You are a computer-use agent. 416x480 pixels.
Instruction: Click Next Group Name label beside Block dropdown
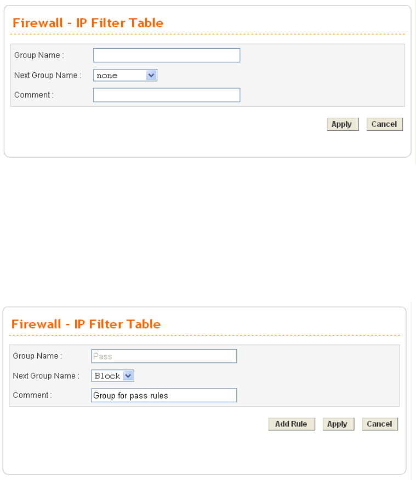click(x=46, y=376)
